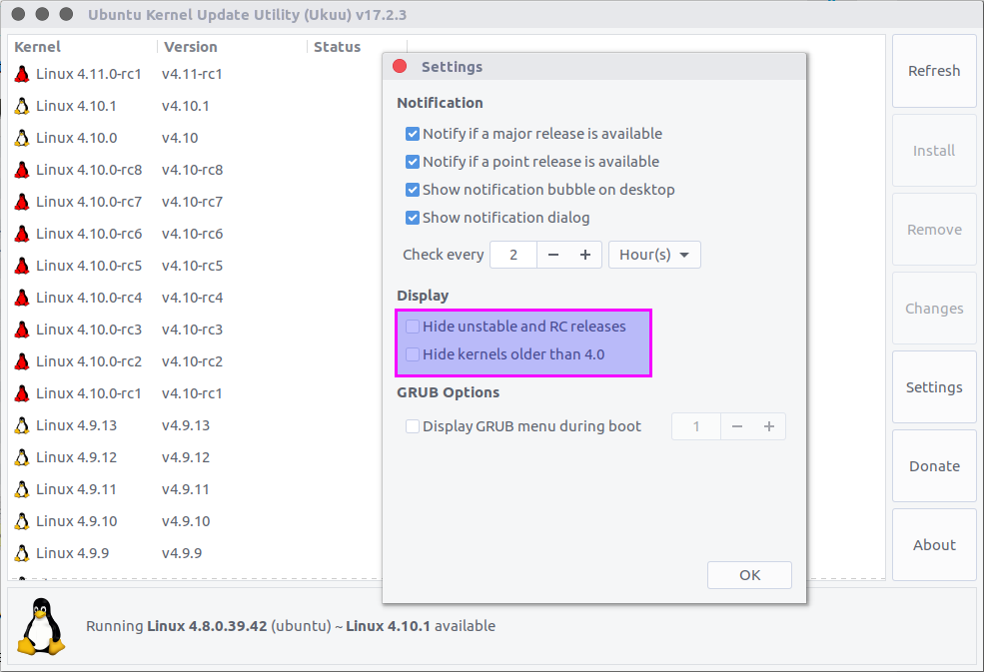Click the penguin icon for Linux 4.9.11
Screen dimensions: 984x672
point(22,490)
